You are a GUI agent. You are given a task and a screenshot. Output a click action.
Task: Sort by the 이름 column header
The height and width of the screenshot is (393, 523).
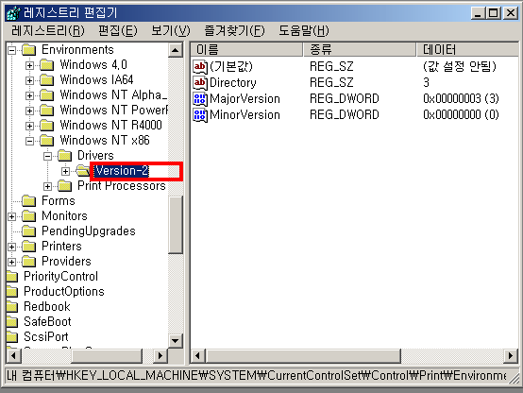point(246,49)
